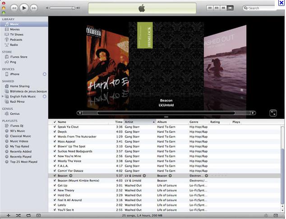Image resolution: width=286 pixels, height=219 pixels.
Task: Open the My Top Rated playlist
Action: click(19, 147)
